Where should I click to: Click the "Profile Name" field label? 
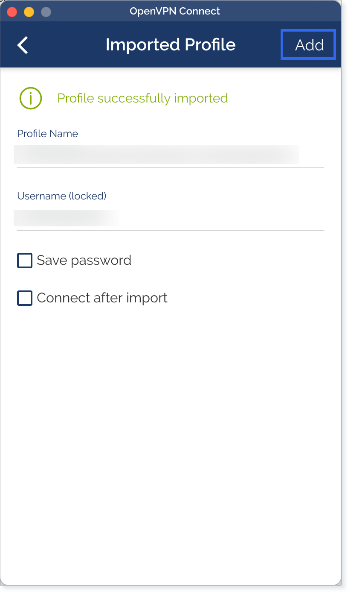coord(48,134)
